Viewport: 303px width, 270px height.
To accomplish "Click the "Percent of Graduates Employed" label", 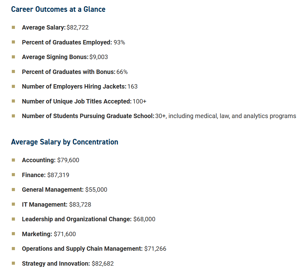I will pyautogui.click(x=67, y=42).
